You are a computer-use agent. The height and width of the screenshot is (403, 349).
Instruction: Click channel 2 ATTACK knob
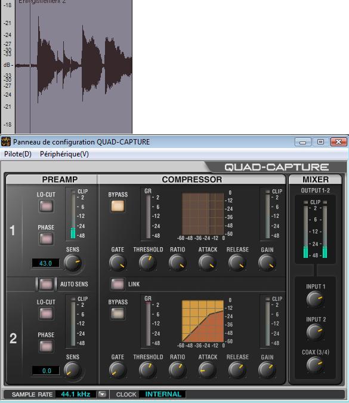click(207, 370)
